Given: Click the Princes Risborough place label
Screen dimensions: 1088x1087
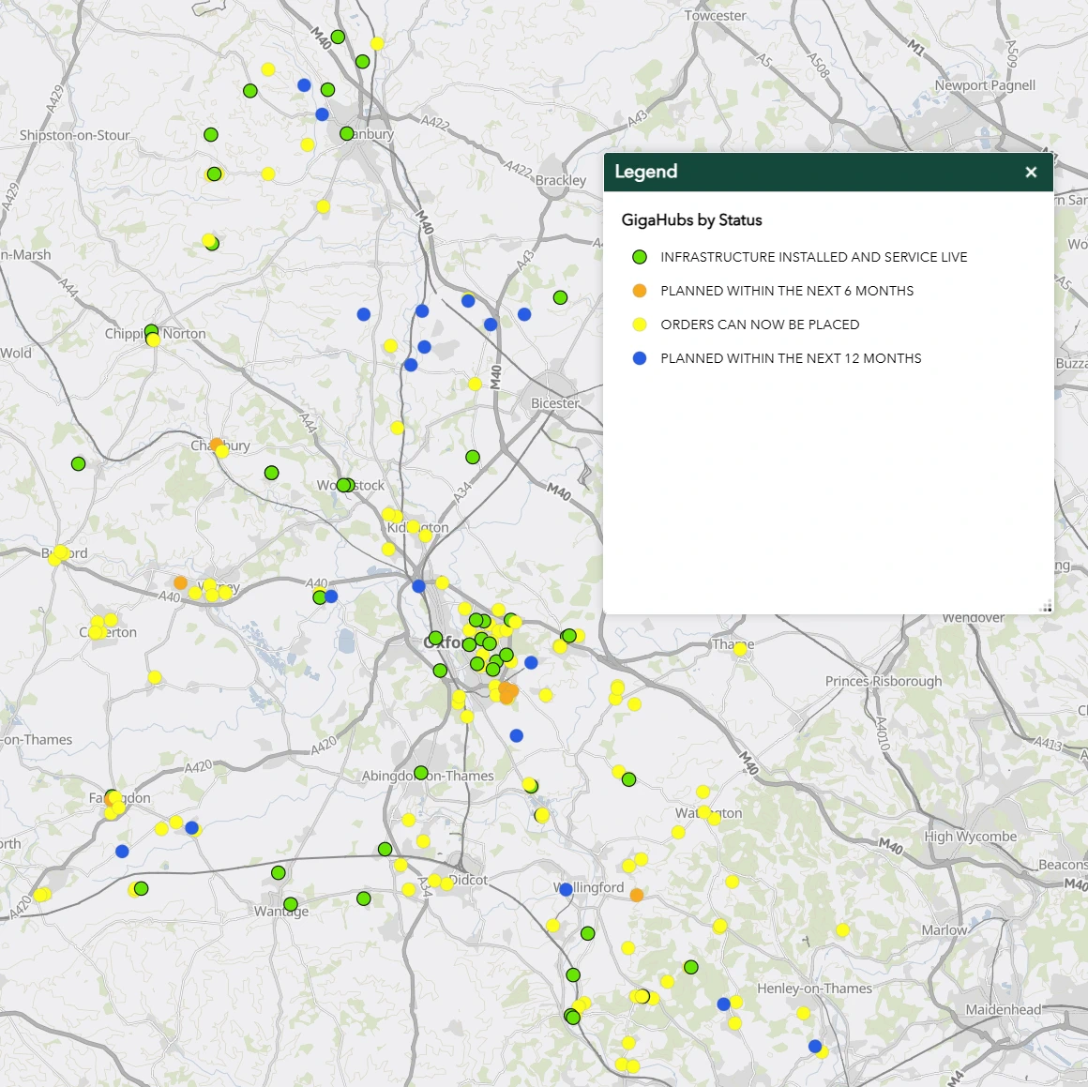Looking at the screenshot, I should [x=884, y=681].
